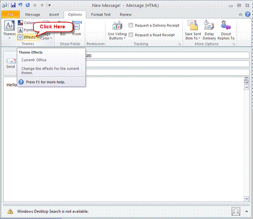The image size is (253, 219).
Task: Open Customize Quick Access Toolbar dropdown
Action: pos(50,5)
